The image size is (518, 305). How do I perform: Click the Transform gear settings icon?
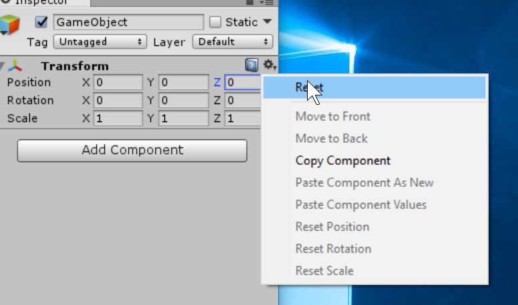[x=268, y=65]
